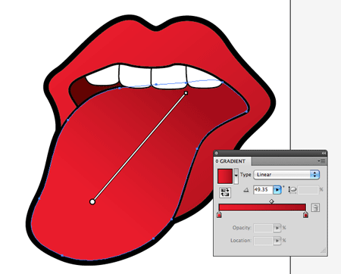Open the Opacity value dropdown arrow
The image size is (341, 274).
277,228
